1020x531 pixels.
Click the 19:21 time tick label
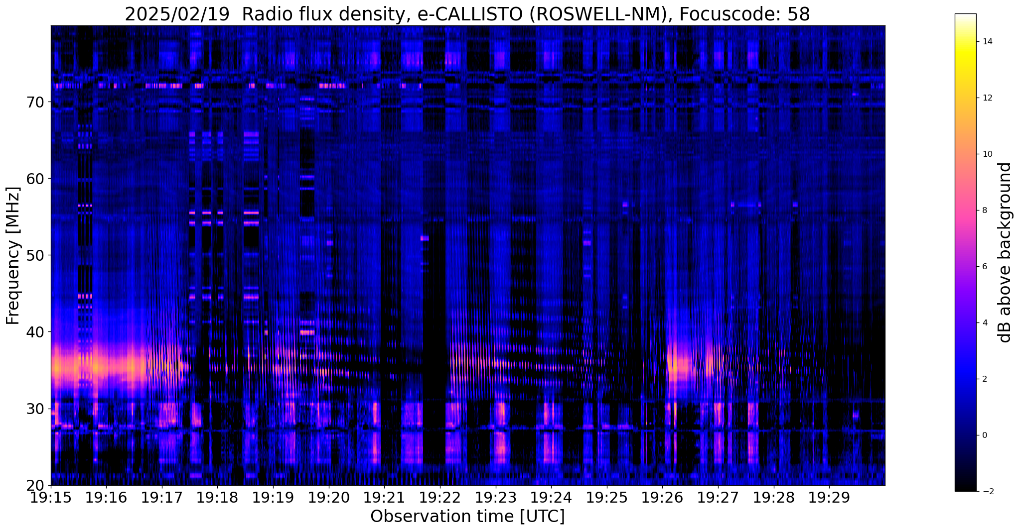(384, 498)
